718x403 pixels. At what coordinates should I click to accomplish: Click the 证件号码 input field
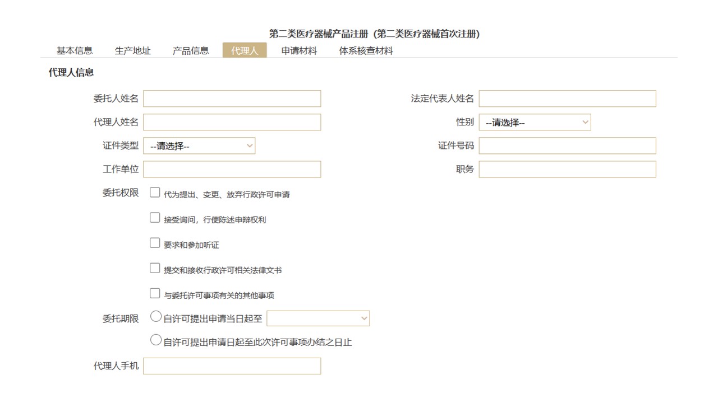click(567, 146)
